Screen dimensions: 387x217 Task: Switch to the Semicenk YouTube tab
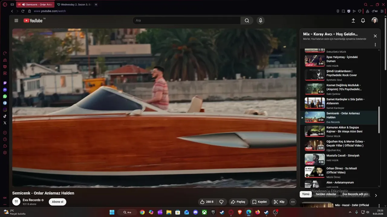click(x=35, y=5)
